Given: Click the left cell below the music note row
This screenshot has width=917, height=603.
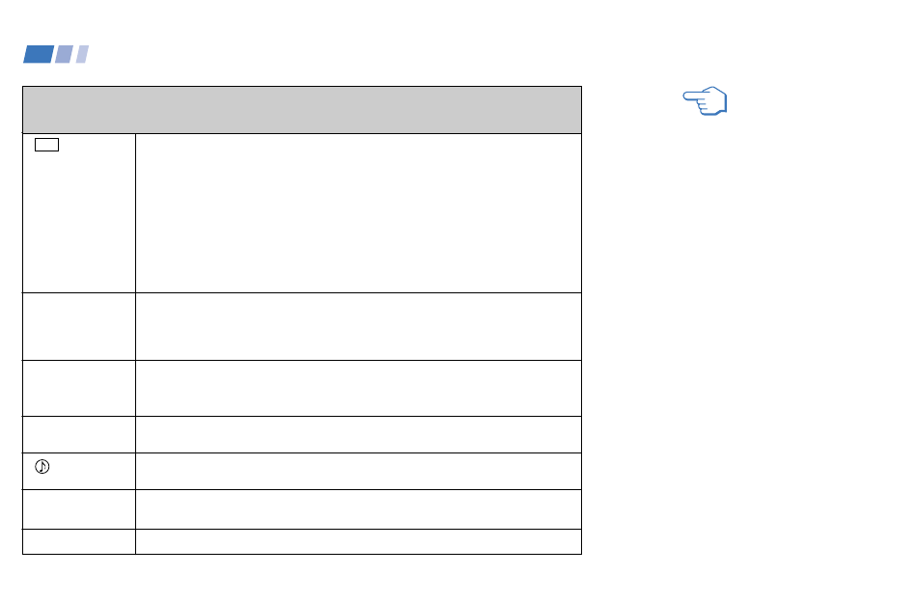Looking at the screenshot, I should pos(79,509).
